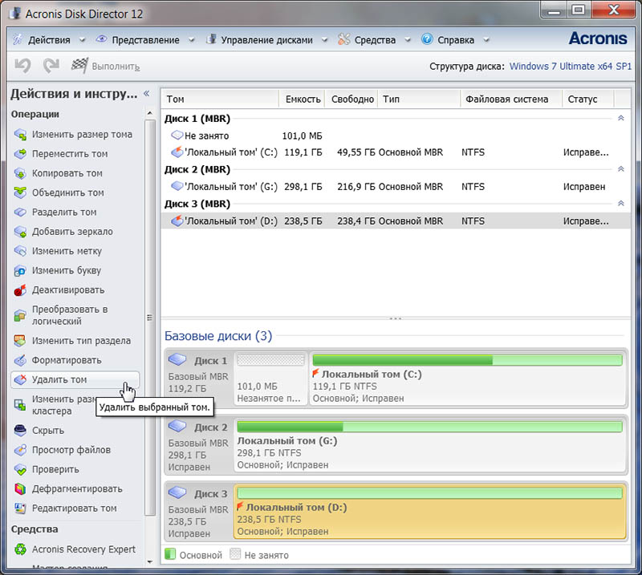Click Форматировать operation label
Image resolution: width=642 pixels, height=575 pixels.
point(67,360)
